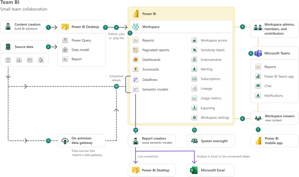This screenshot has height=177, width=299.
Task: Select numbered step marker 13
Action: click(194, 130)
